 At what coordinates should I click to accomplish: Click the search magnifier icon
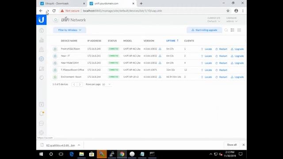(x=226, y=30)
